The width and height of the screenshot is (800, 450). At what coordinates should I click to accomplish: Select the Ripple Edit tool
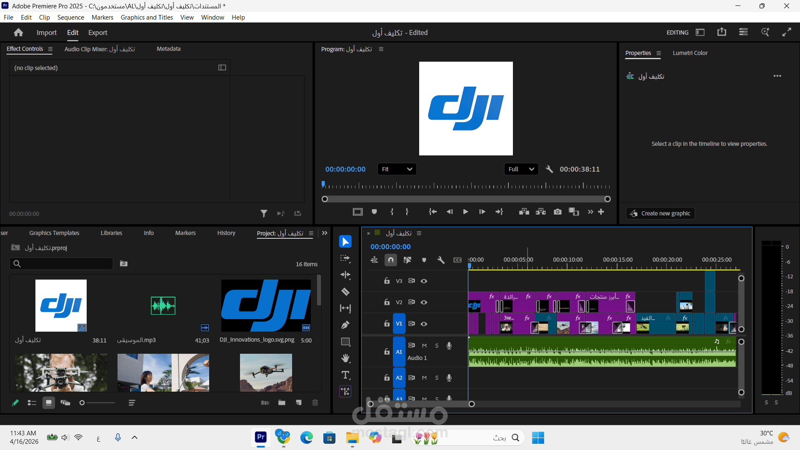tap(345, 275)
